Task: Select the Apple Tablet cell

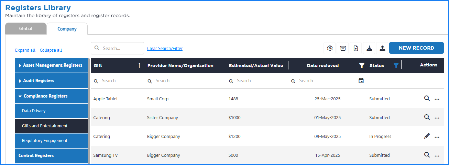Action: click(106, 99)
